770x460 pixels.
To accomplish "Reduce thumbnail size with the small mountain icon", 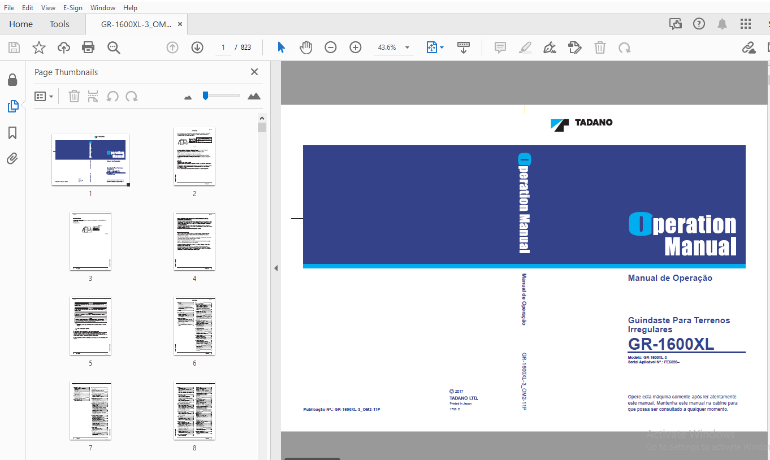I will [188, 97].
